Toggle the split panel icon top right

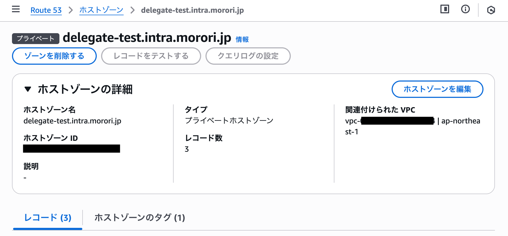pos(444,9)
